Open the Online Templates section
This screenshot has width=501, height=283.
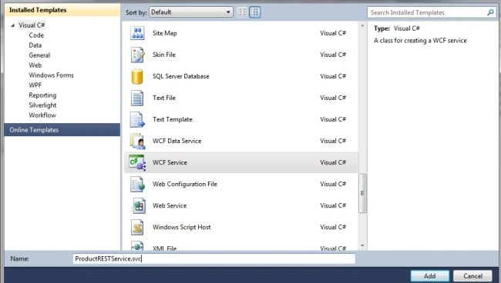[62, 130]
